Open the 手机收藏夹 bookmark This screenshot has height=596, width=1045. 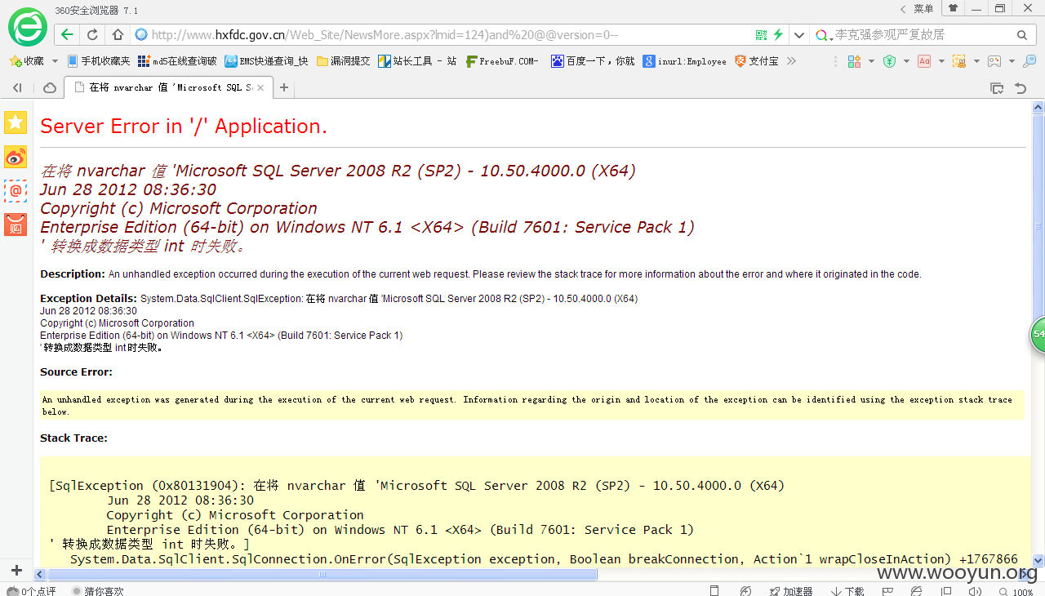coord(99,61)
